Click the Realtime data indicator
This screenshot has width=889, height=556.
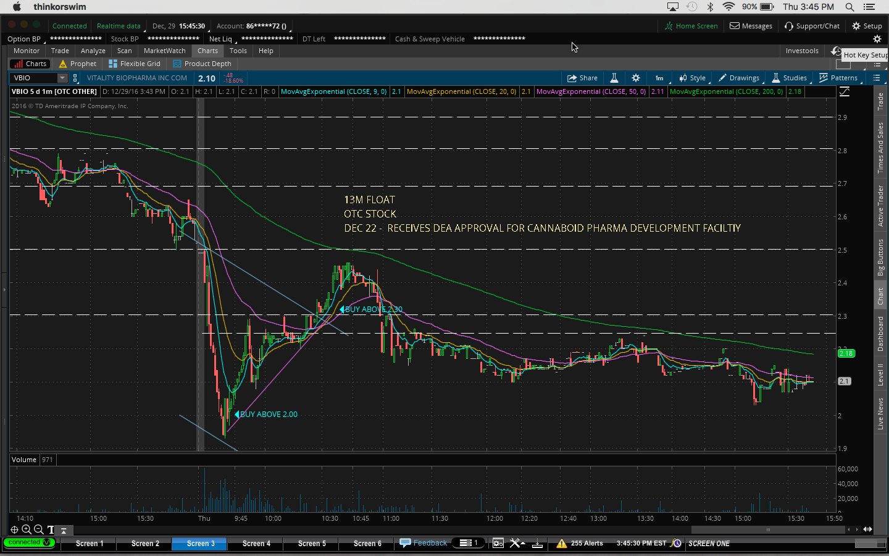click(119, 26)
